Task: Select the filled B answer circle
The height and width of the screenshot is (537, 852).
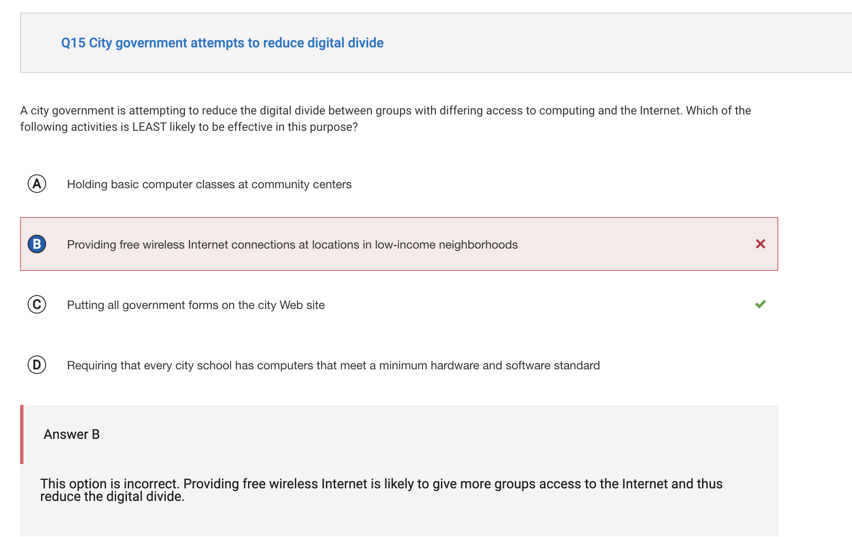Action: (x=37, y=244)
